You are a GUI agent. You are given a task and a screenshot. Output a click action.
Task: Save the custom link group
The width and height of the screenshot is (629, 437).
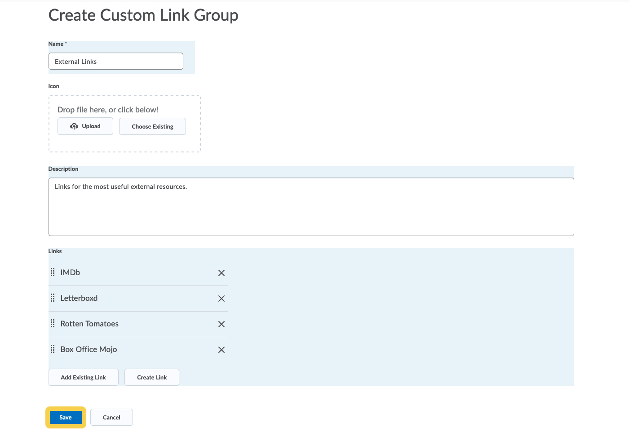click(66, 417)
